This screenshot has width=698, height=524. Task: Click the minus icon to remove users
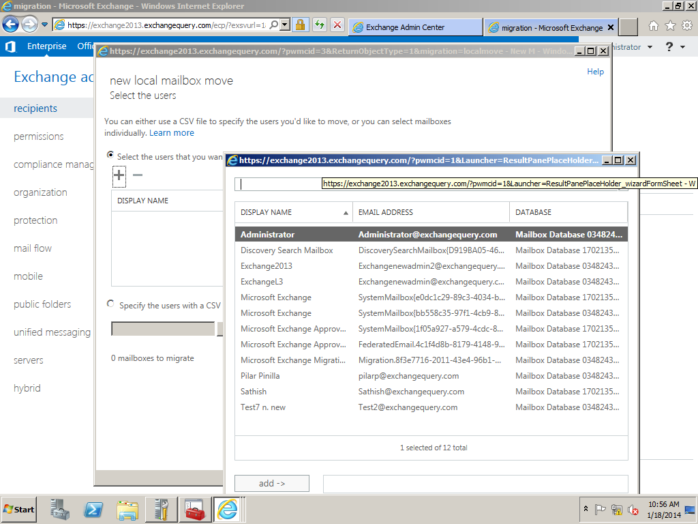(x=138, y=175)
